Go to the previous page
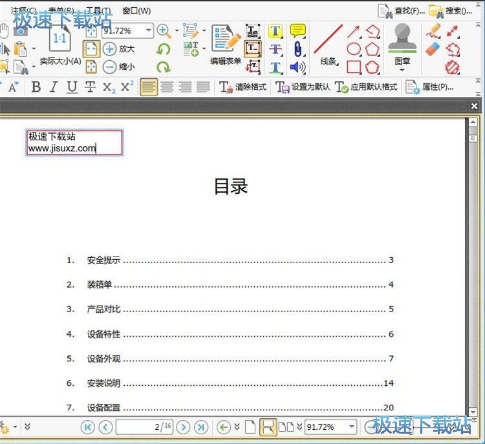 [105, 427]
